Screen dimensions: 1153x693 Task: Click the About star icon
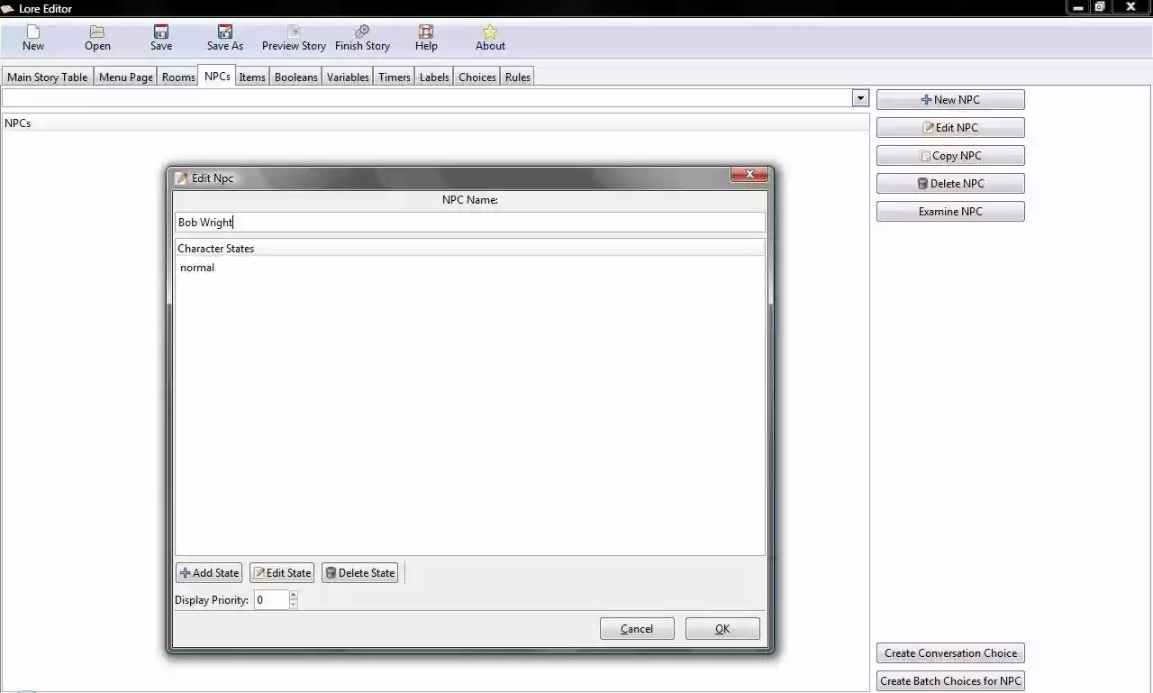[x=489, y=31]
